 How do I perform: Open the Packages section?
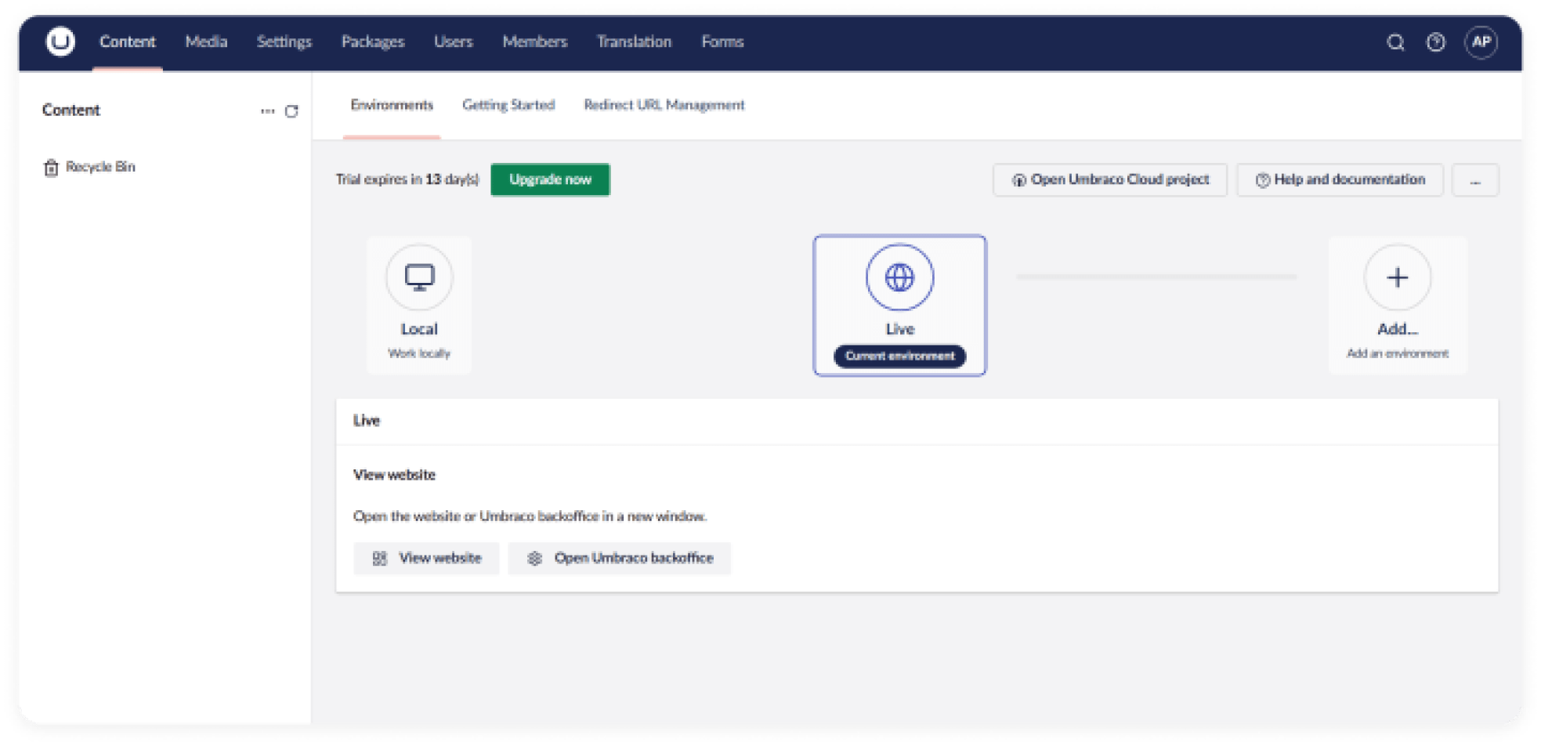(x=373, y=42)
